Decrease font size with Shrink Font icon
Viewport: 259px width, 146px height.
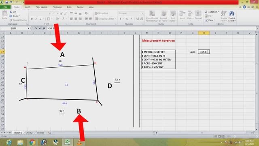point(65,13)
